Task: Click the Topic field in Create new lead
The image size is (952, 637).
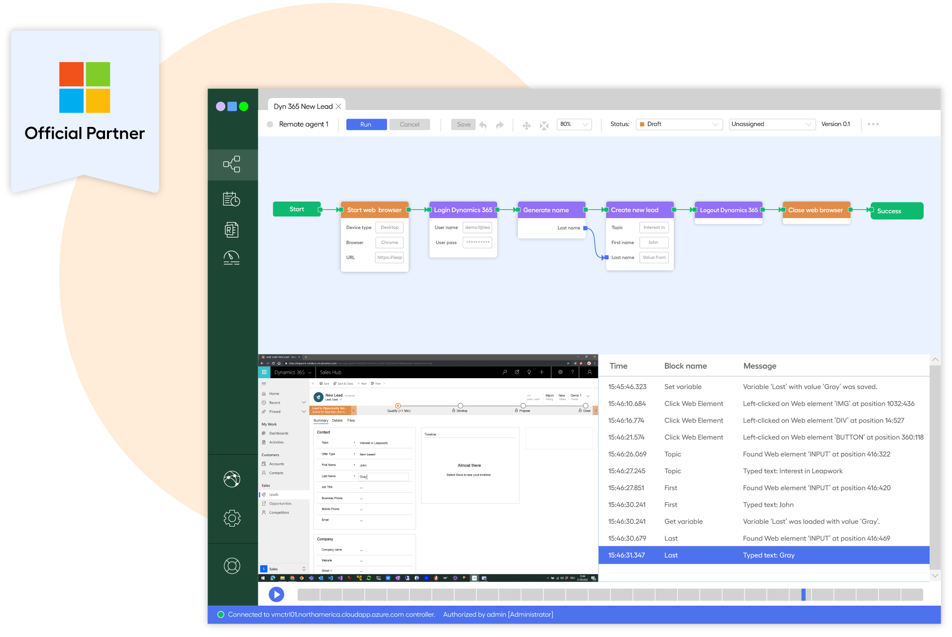Action: pos(654,227)
